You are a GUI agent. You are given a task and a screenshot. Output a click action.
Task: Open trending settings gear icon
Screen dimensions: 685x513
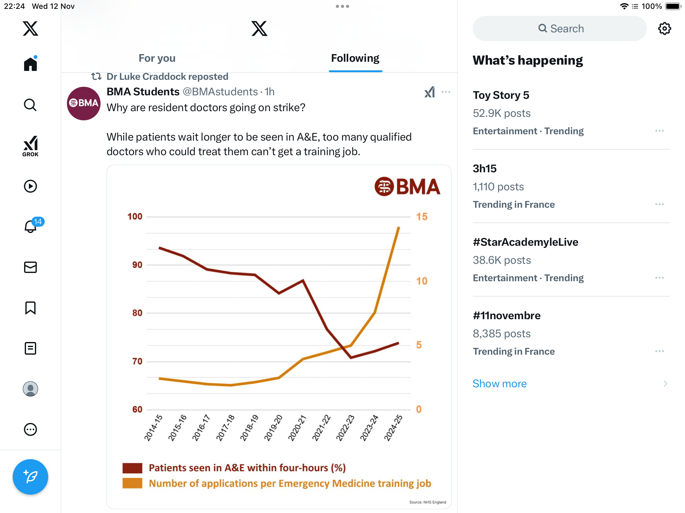click(x=664, y=28)
